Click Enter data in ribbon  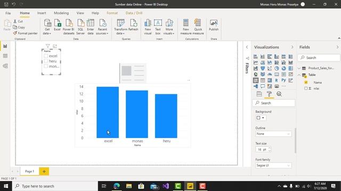click(x=91, y=27)
